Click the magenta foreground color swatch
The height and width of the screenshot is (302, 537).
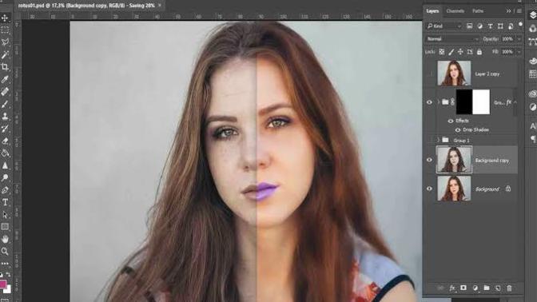click(x=2, y=284)
